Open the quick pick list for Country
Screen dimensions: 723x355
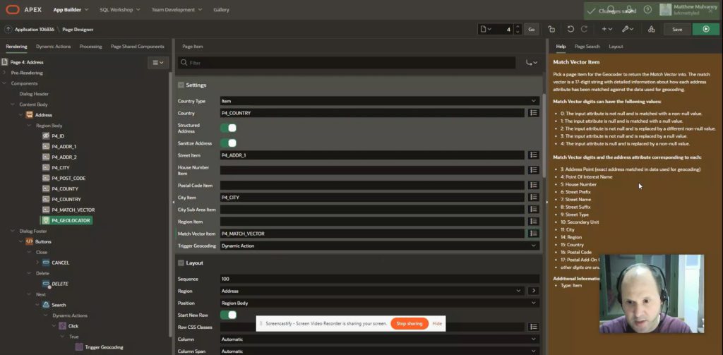[x=534, y=113]
